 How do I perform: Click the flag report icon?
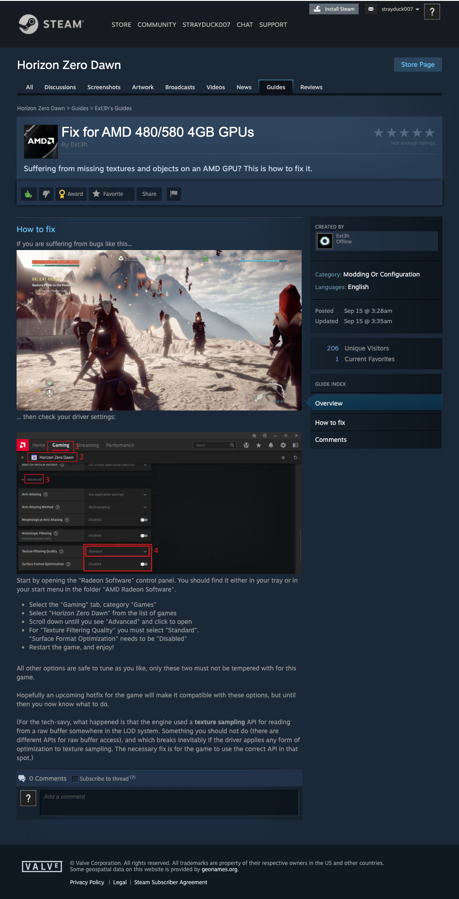click(x=174, y=194)
